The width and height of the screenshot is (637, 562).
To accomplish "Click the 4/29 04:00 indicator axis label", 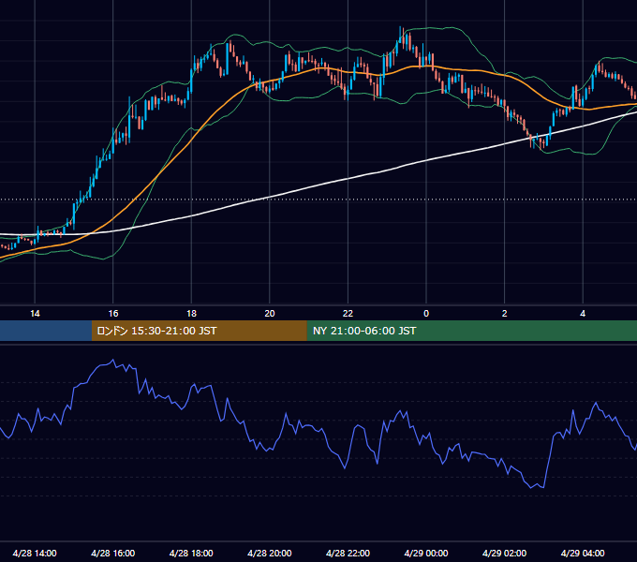I will tap(583, 553).
